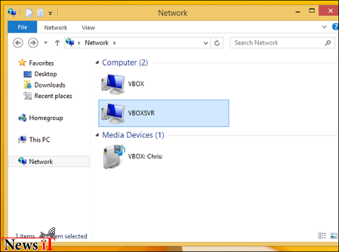Click the VBOXSVR label
The height and width of the screenshot is (252, 339).
pos(141,113)
